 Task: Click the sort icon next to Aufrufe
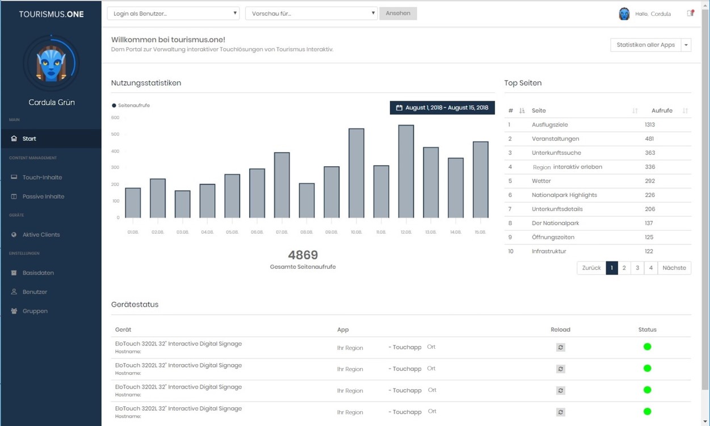click(x=685, y=111)
